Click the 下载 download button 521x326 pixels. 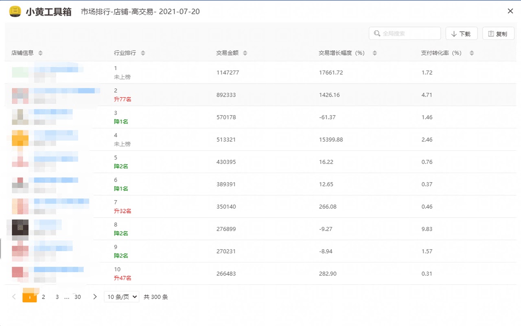point(462,33)
